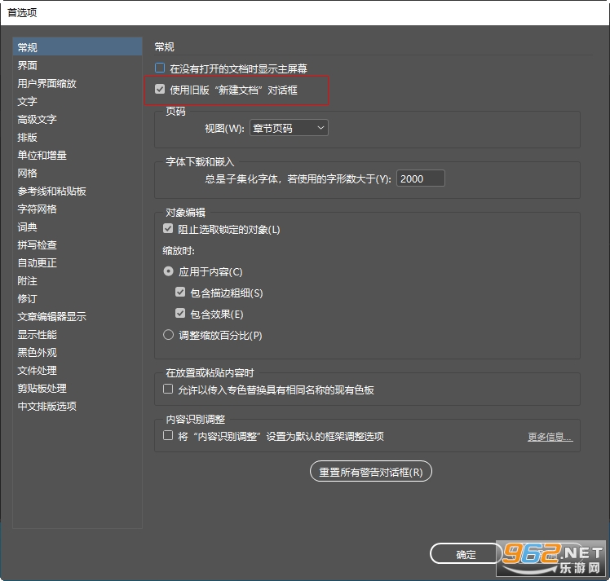Screen dimensions: 610x581
Task: Select 中文排版选项 preferences category
Action: click(x=77, y=406)
